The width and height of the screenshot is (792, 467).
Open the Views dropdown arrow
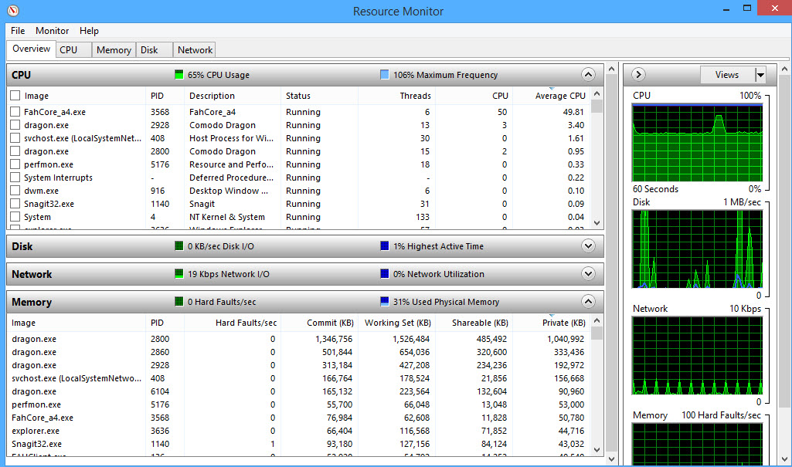coord(760,75)
